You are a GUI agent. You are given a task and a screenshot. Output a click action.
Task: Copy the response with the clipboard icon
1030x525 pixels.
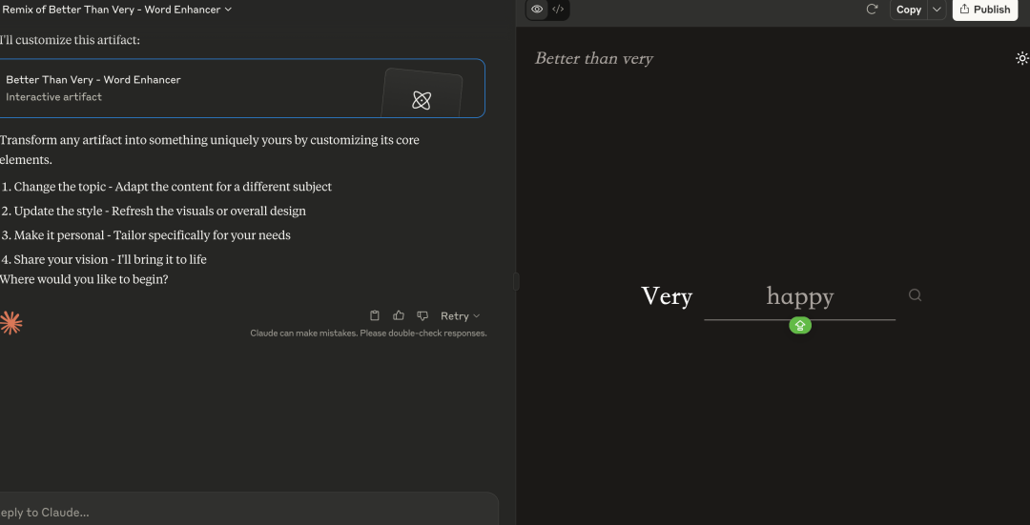coord(375,315)
